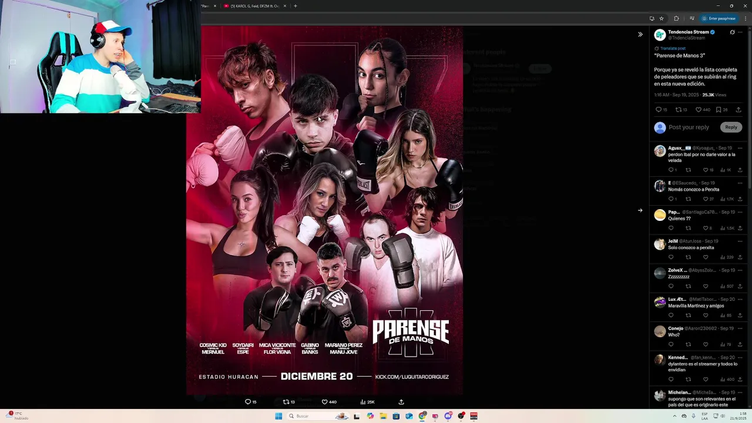
Task: Like ZolveX 'Zzzzzzzzz' reply
Action: tap(706, 286)
